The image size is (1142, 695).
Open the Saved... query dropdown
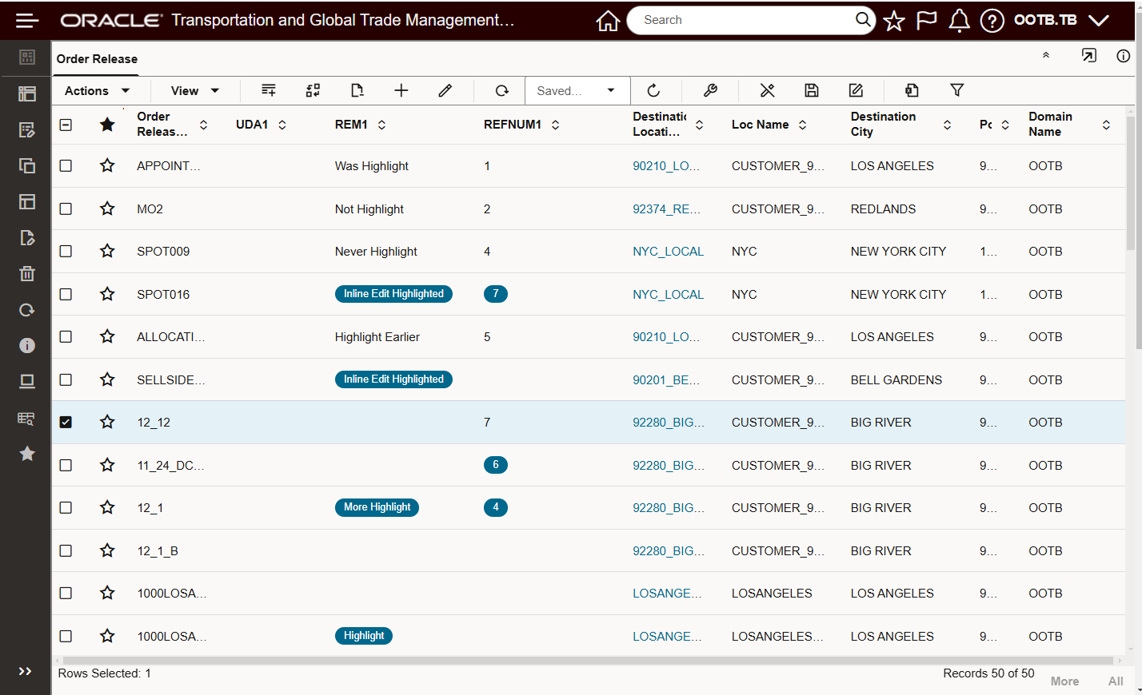pyautogui.click(x=577, y=90)
